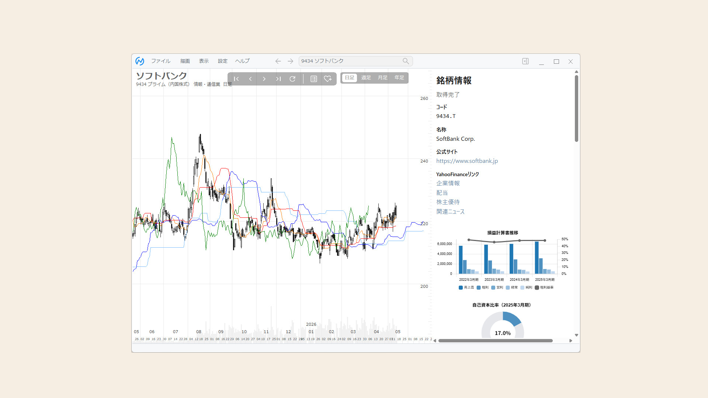The image size is (708, 398).
Task: Click the 2022年3月期 axis label
Action: pyautogui.click(x=469, y=280)
